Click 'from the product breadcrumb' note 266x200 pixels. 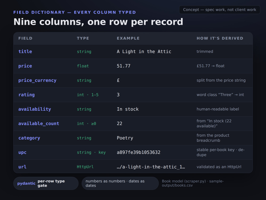pos(213,138)
